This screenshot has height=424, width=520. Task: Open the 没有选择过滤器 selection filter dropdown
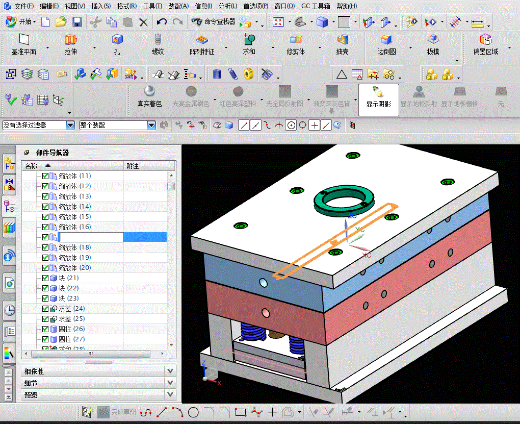[70, 125]
